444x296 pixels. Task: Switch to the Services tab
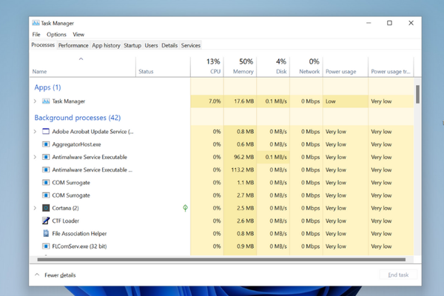[191, 45]
